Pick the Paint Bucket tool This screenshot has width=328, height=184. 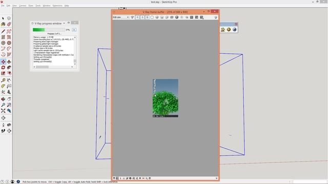(x=3, y=25)
